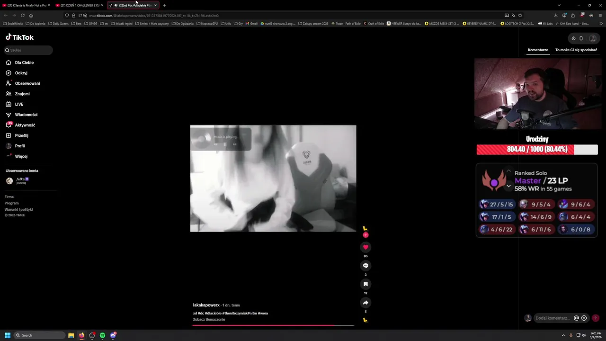Open the Windows Start menu
This screenshot has height=341, width=606.
(x=8, y=335)
